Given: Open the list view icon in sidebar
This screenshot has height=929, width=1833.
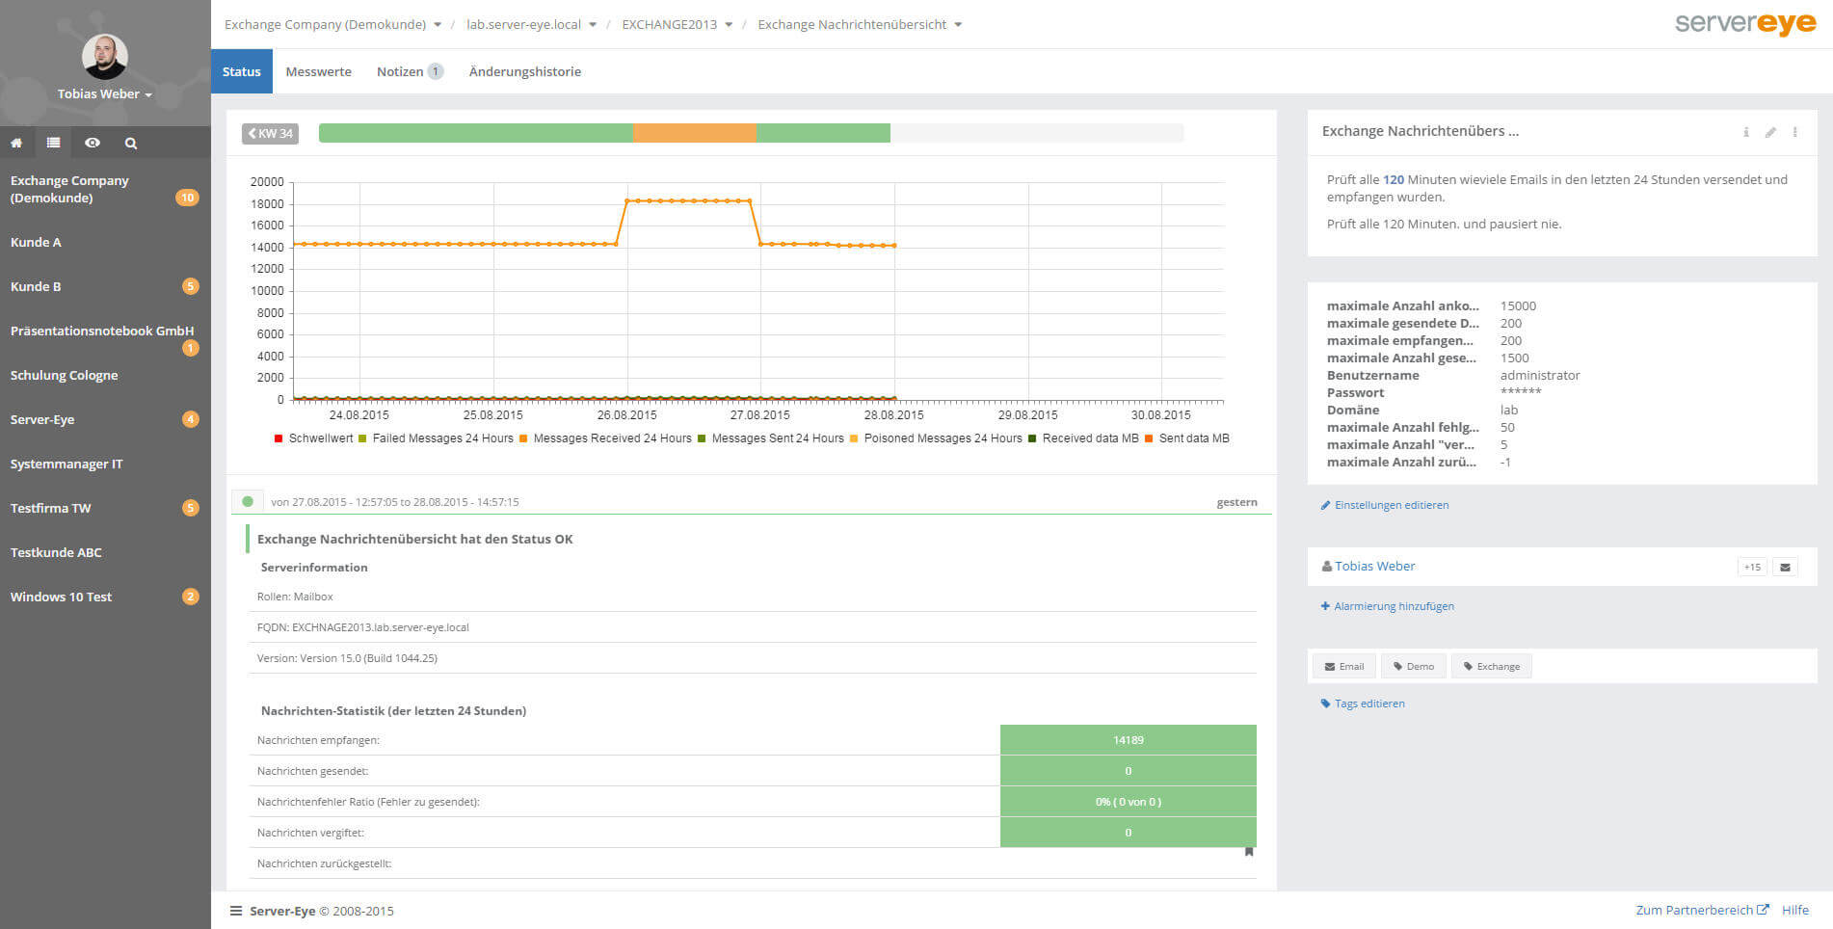Looking at the screenshot, I should click(x=54, y=143).
